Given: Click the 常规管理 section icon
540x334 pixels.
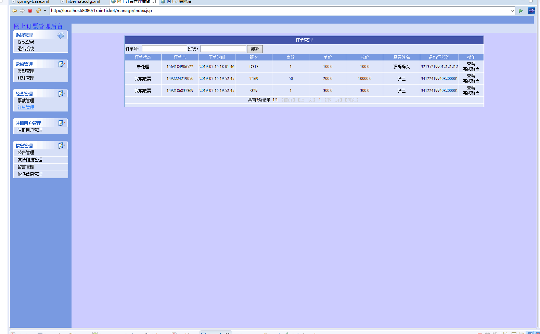Looking at the screenshot, I should (62, 64).
